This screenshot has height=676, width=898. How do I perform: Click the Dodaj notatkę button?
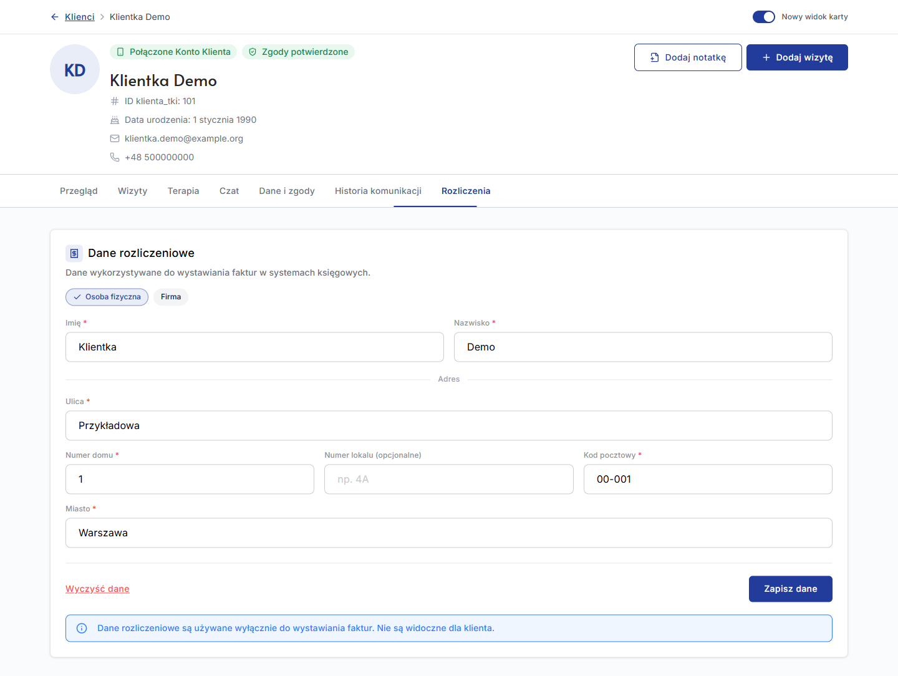pyautogui.click(x=688, y=57)
